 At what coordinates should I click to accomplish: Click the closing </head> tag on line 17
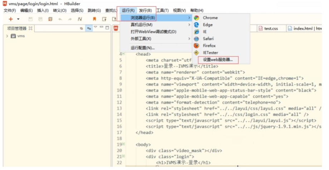(144, 132)
